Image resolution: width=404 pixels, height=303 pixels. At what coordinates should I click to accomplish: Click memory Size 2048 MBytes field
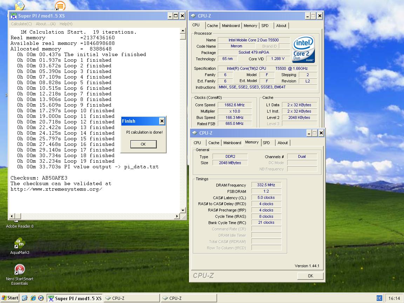click(x=230, y=163)
